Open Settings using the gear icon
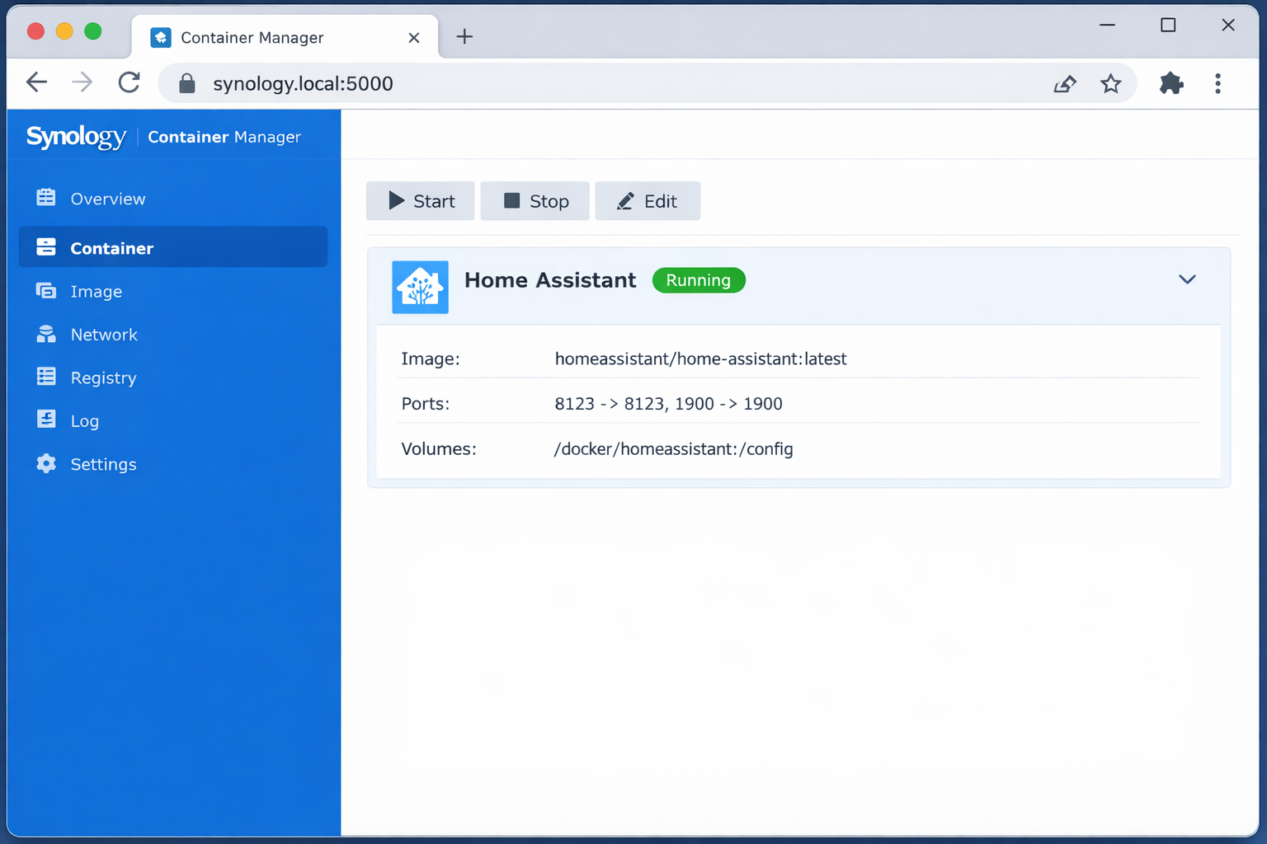Screen dimensions: 1267x844 [x=46, y=463]
